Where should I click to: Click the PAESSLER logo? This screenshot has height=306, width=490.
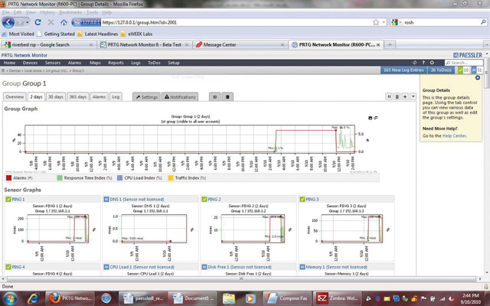tap(468, 55)
